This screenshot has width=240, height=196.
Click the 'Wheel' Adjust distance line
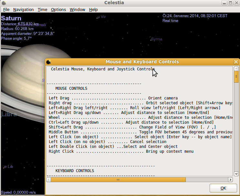(x=141, y=118)
